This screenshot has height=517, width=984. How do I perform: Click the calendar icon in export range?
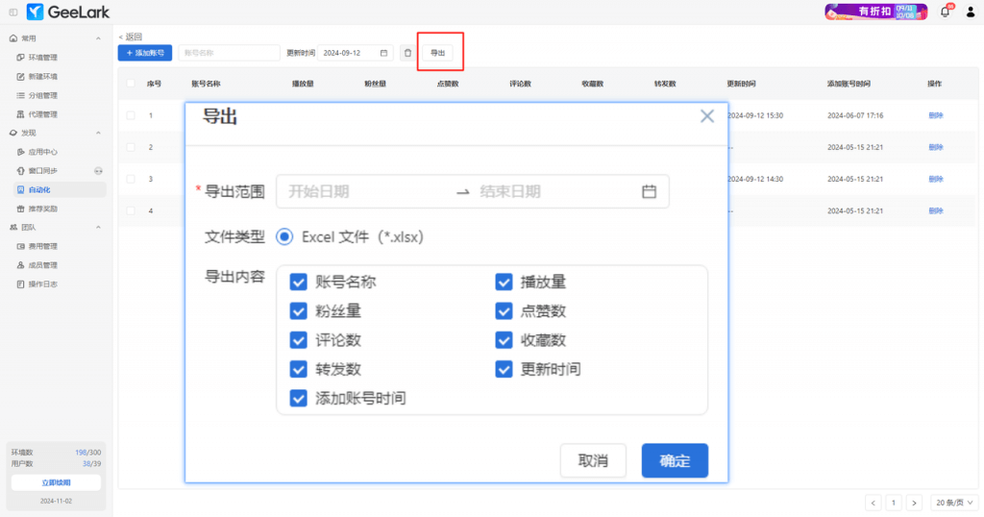click(649, 191)
